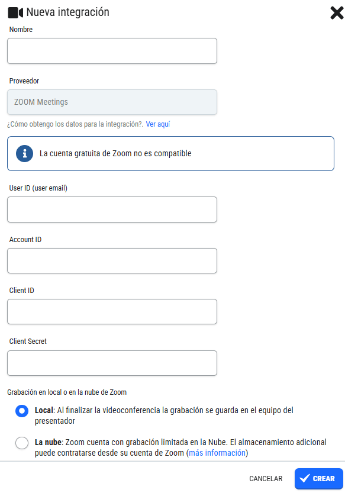Click the video camera icon beside Nueva integración

tap(15, 13)
